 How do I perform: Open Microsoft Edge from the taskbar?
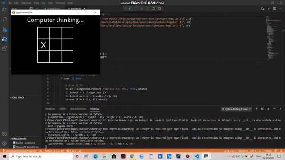tap(95, 156)
